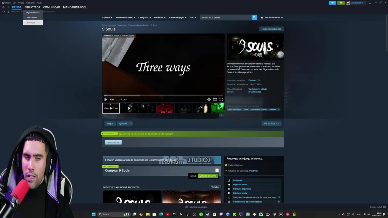
Task: Switch to the TIENDA tab
Action: click(x=17, y=7)
